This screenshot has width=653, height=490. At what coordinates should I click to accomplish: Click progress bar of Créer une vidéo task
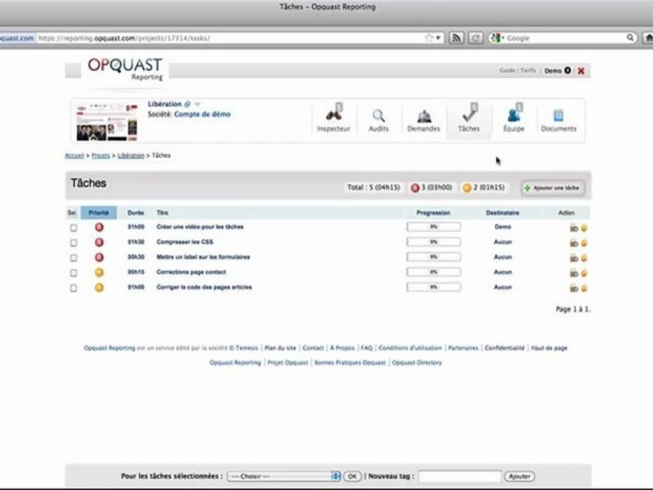coord(433,227)
